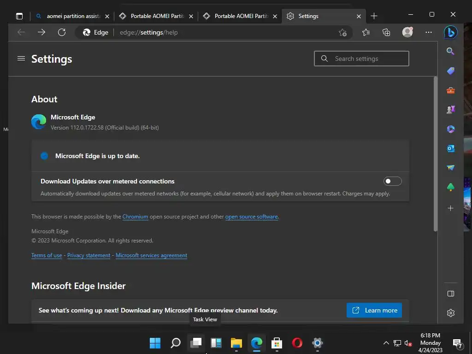Open Settings and more ellipsis menu
This screenshot has width=472, height=354.
pyautogui.click(x=429, y=32)
